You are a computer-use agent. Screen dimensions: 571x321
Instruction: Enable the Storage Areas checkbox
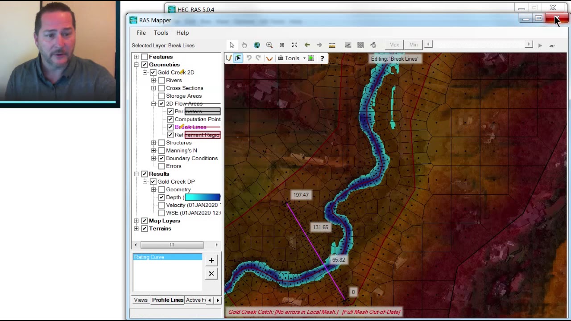tap(162, 96)
